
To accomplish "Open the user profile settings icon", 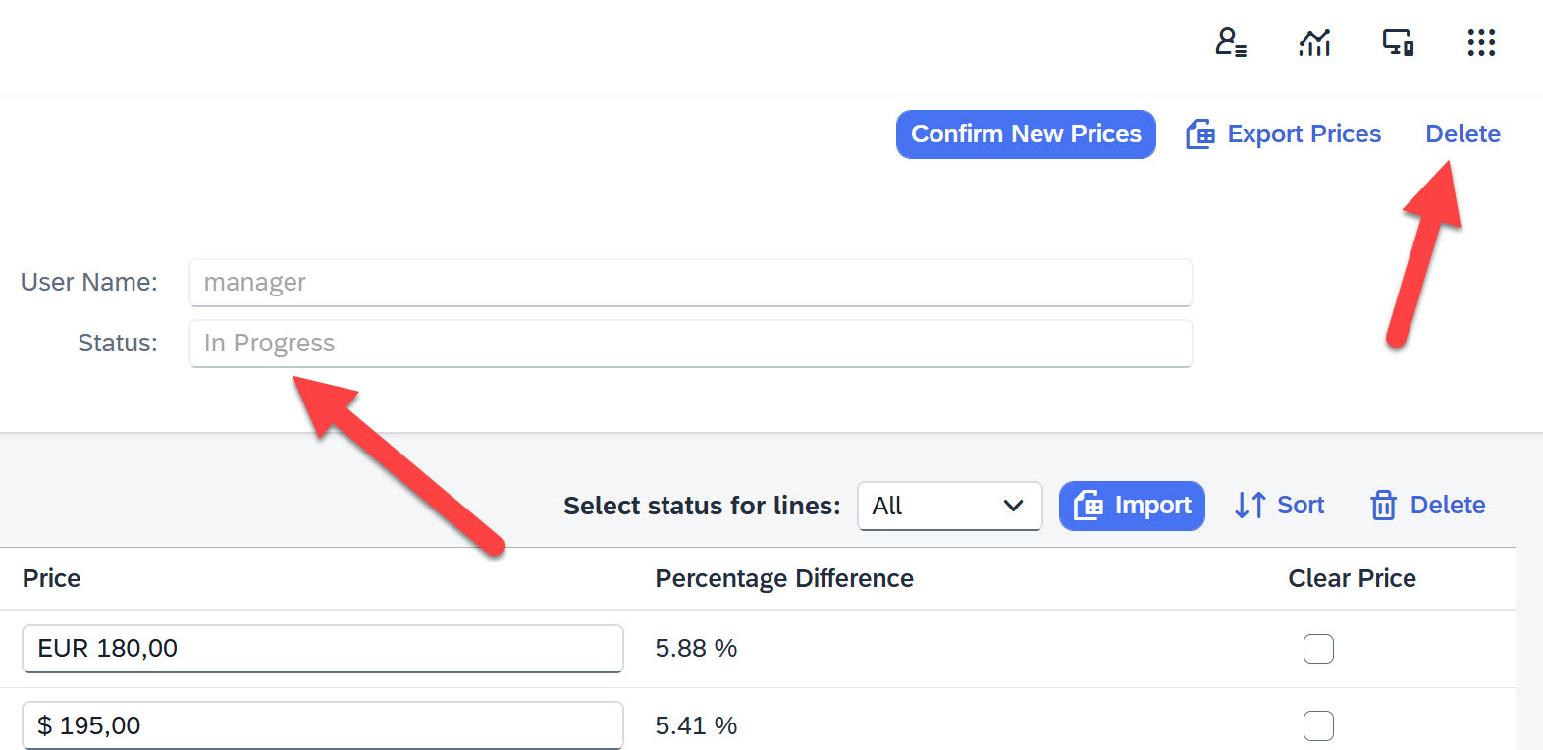I will pos(1230,43).
